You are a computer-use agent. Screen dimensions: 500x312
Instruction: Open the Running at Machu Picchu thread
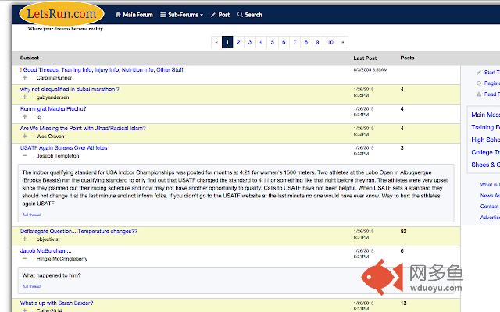[53, 108]
